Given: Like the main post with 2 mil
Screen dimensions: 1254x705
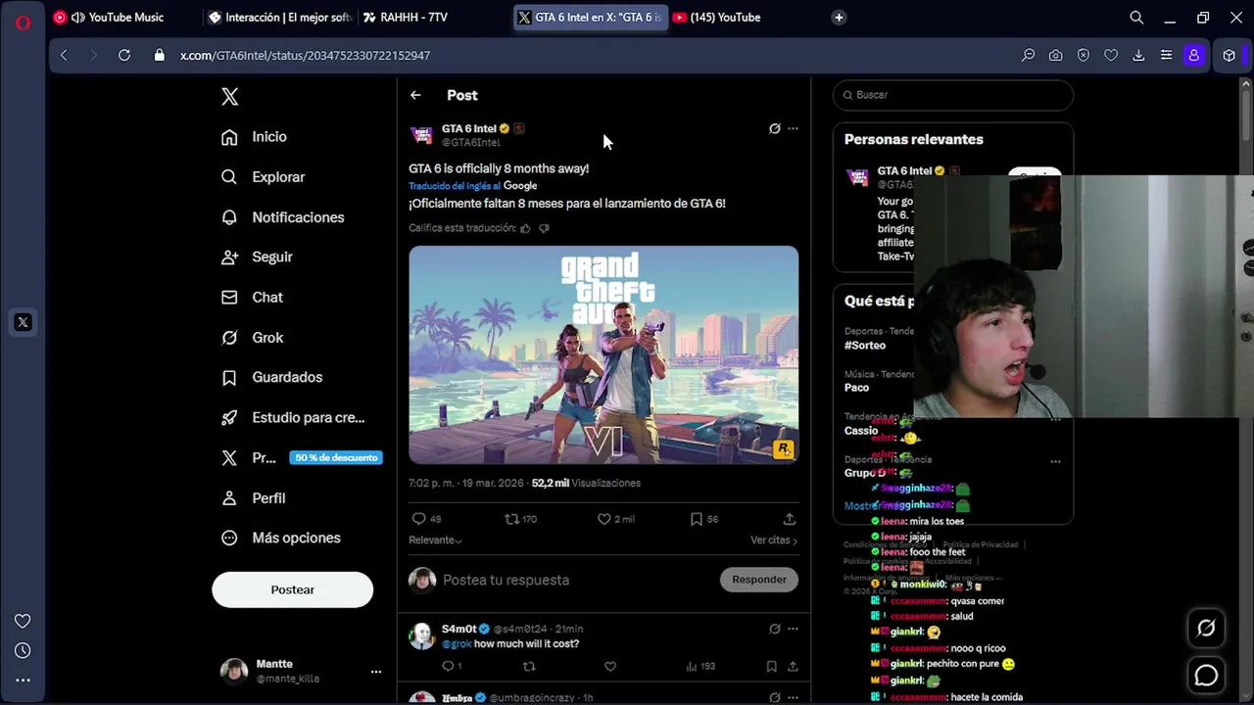Looking at the screenshot, I should pos(603,519).
